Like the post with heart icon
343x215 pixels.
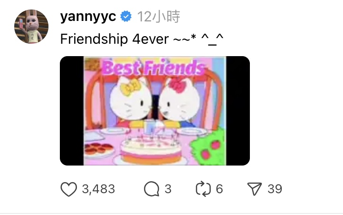[68, 189]
